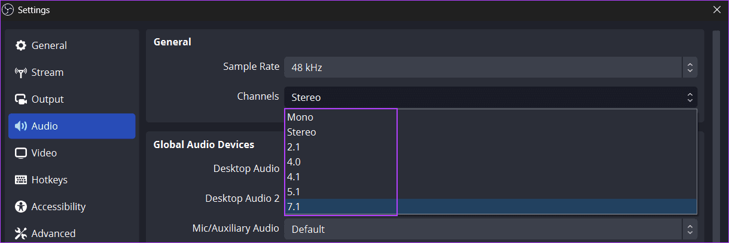Click the General gear icon

[21, 45]
